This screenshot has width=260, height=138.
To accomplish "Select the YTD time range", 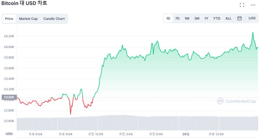I will pos(216,18).
